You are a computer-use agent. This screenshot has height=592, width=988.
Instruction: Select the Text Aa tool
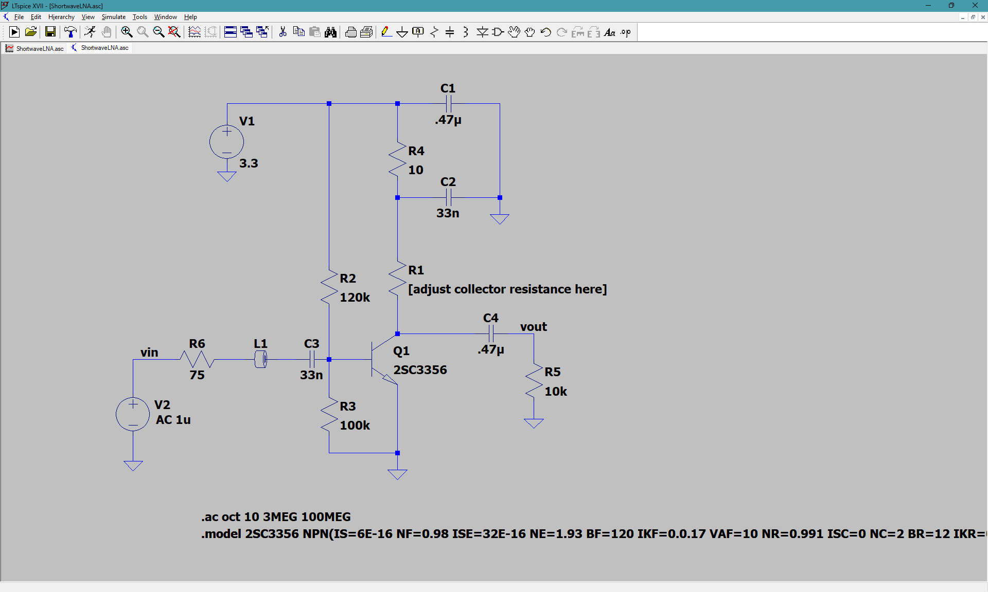click(x=610, y=32)
